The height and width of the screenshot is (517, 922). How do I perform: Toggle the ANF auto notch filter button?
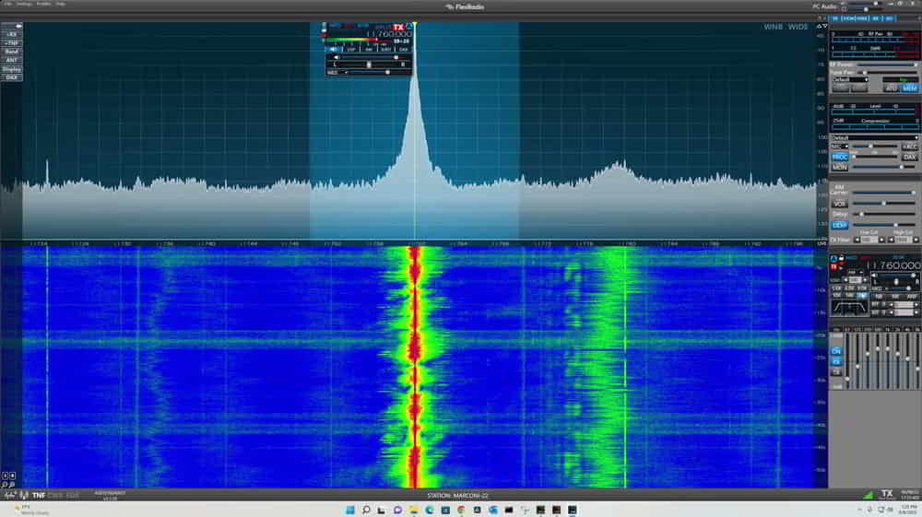click(x=912, y=297)
